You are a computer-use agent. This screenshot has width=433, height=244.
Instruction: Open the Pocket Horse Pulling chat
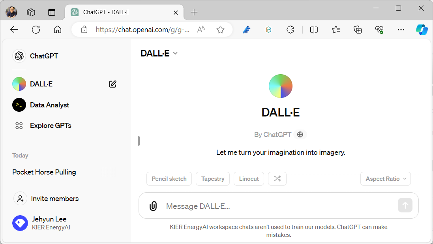point(44,172)
